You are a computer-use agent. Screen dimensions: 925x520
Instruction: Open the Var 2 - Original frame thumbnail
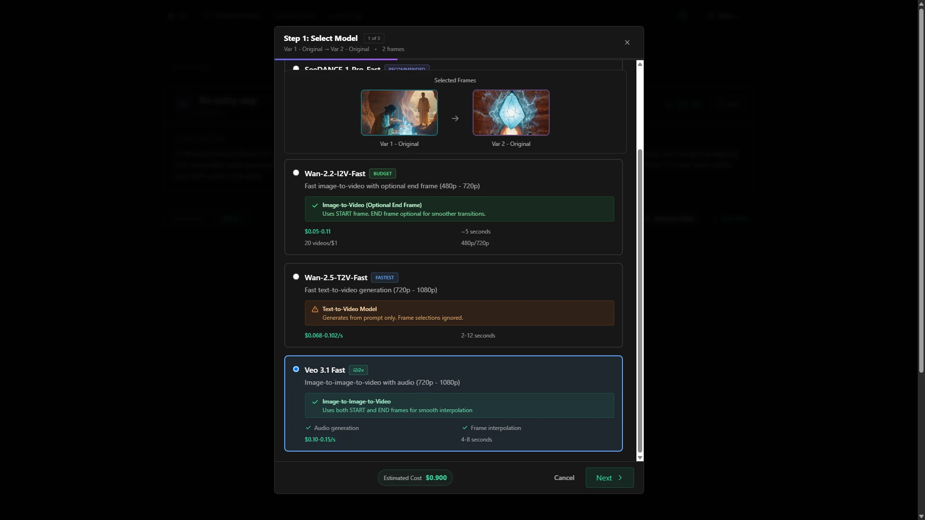tap(511, 113)
